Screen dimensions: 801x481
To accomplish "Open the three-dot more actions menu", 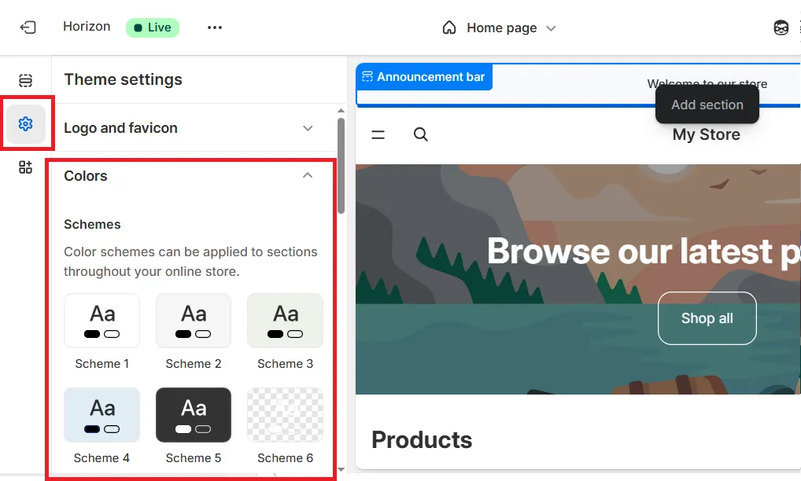I will [x=215, y=28].
